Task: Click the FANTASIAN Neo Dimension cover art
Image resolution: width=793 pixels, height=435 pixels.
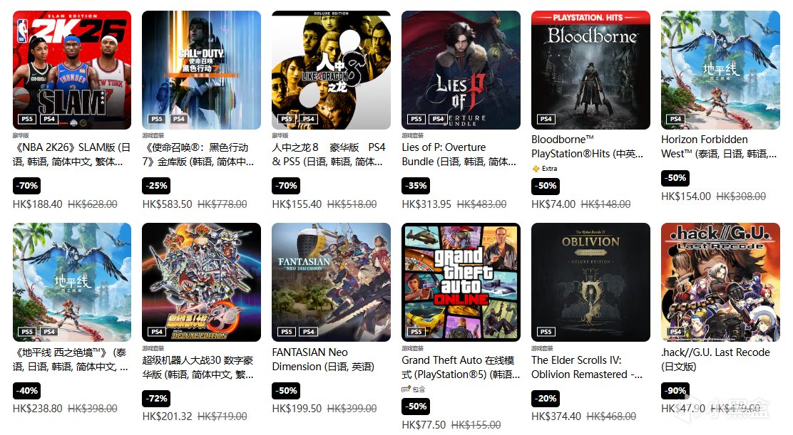Action: click(332, 282)
